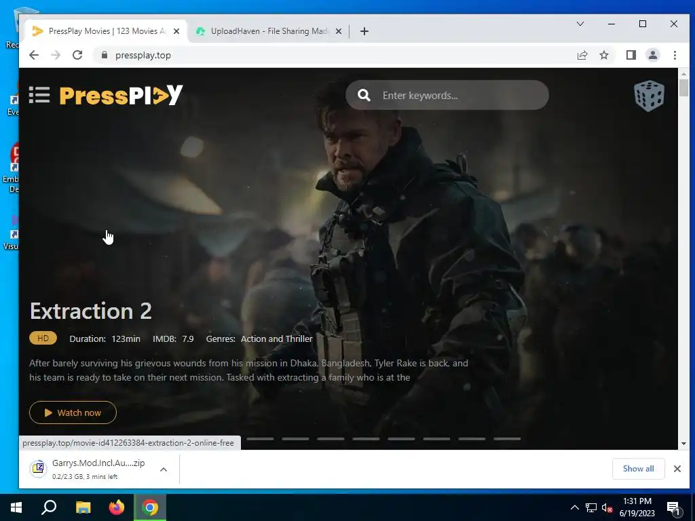Click the muted volume tray icon
This screenshot has width=695, height=521.
click(x=607, y=507)
